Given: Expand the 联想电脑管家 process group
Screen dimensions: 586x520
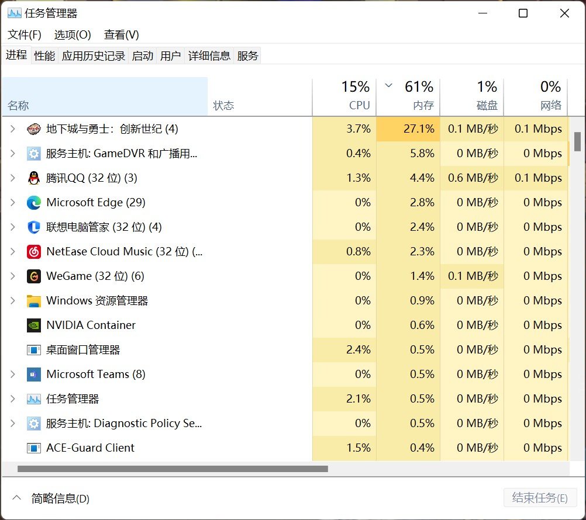Looking at the screenshot, I should 13,227.
